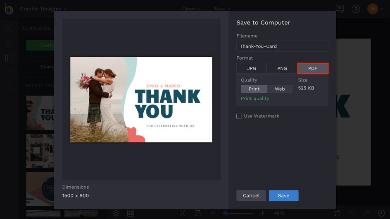Viewport: 390px width, 219px height.
Task: Click the zoom out minus icon
Action: [213, 213]
